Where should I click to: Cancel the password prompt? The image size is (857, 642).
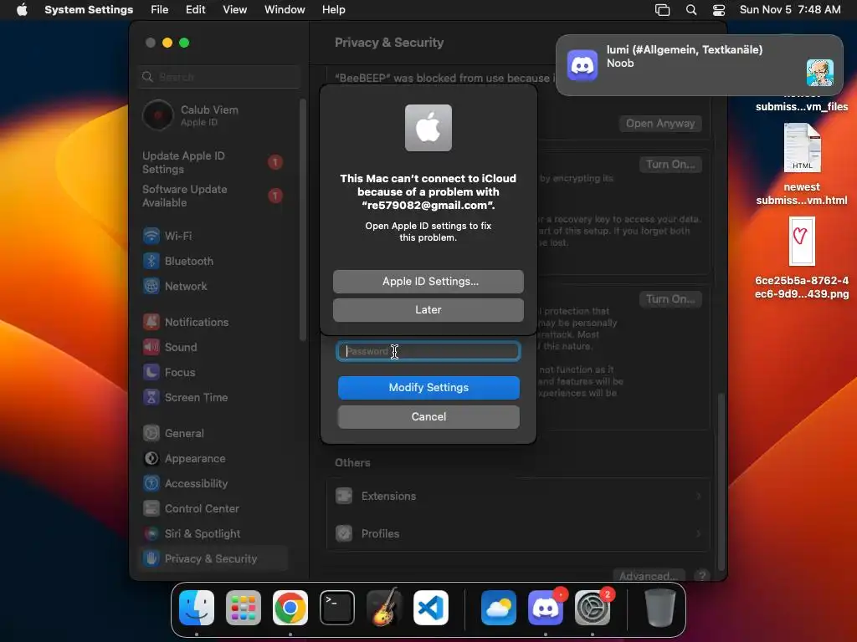coord(428,416)
